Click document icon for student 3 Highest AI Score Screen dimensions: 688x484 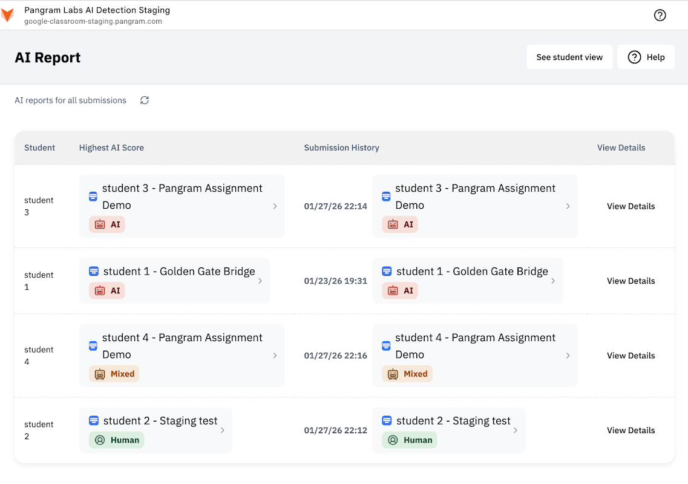tap(93, 196)
